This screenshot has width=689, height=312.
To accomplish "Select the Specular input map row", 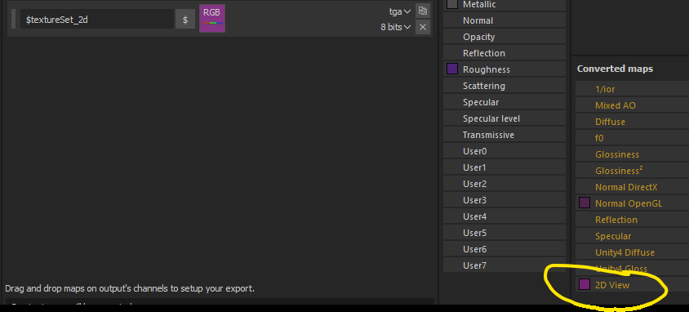I will (x=504, y=102).
